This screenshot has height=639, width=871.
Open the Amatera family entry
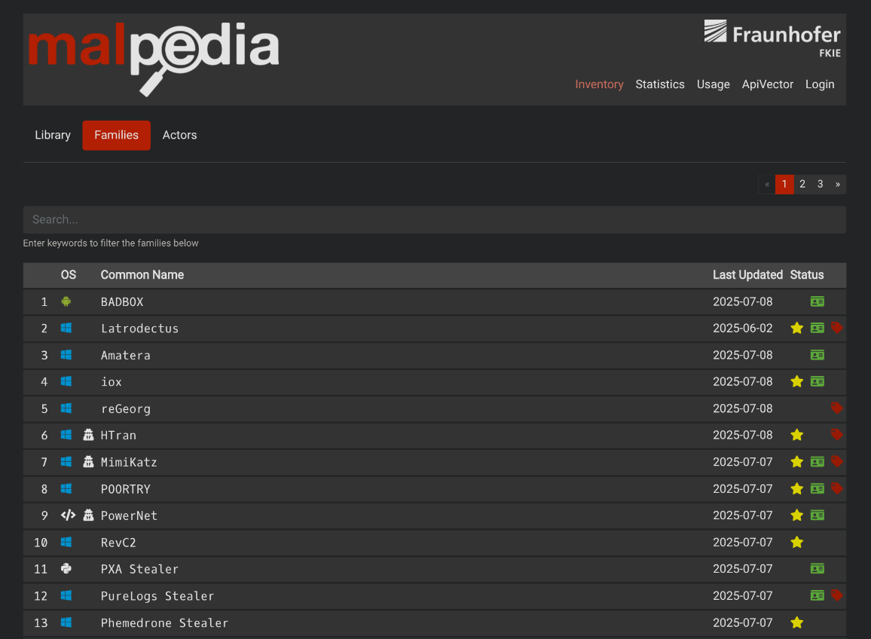tap(126, 355)
